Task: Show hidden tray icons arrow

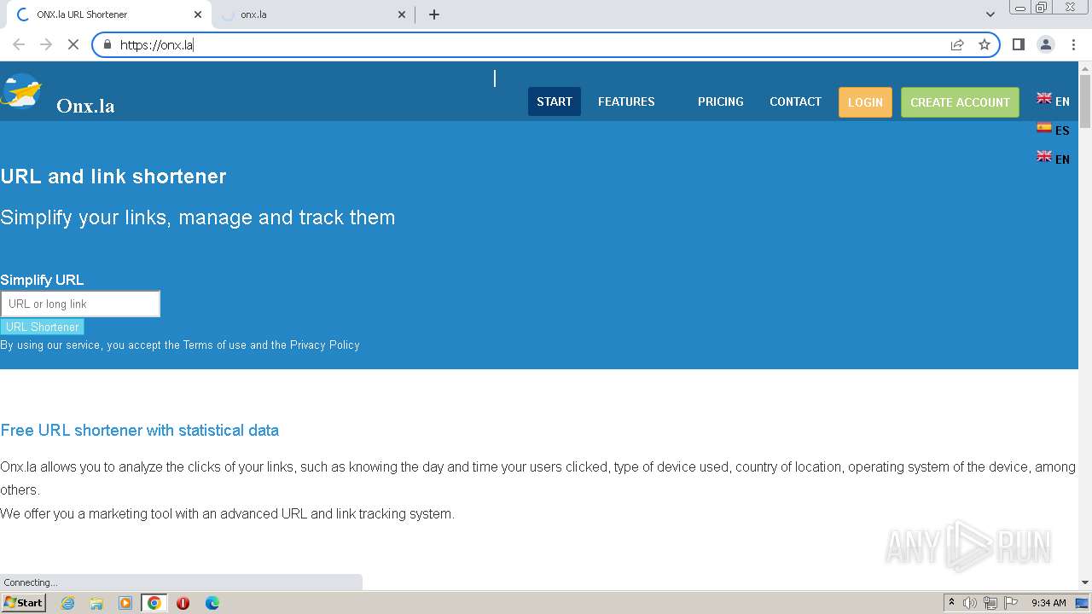Action: point(951,603)
